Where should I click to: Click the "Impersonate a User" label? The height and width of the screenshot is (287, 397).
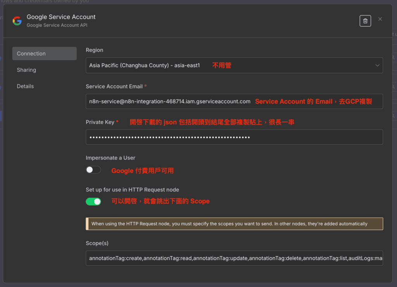[x=110, y=158]
